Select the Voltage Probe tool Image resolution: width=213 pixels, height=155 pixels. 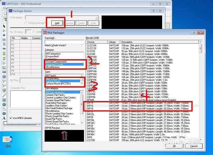point(4,81)
